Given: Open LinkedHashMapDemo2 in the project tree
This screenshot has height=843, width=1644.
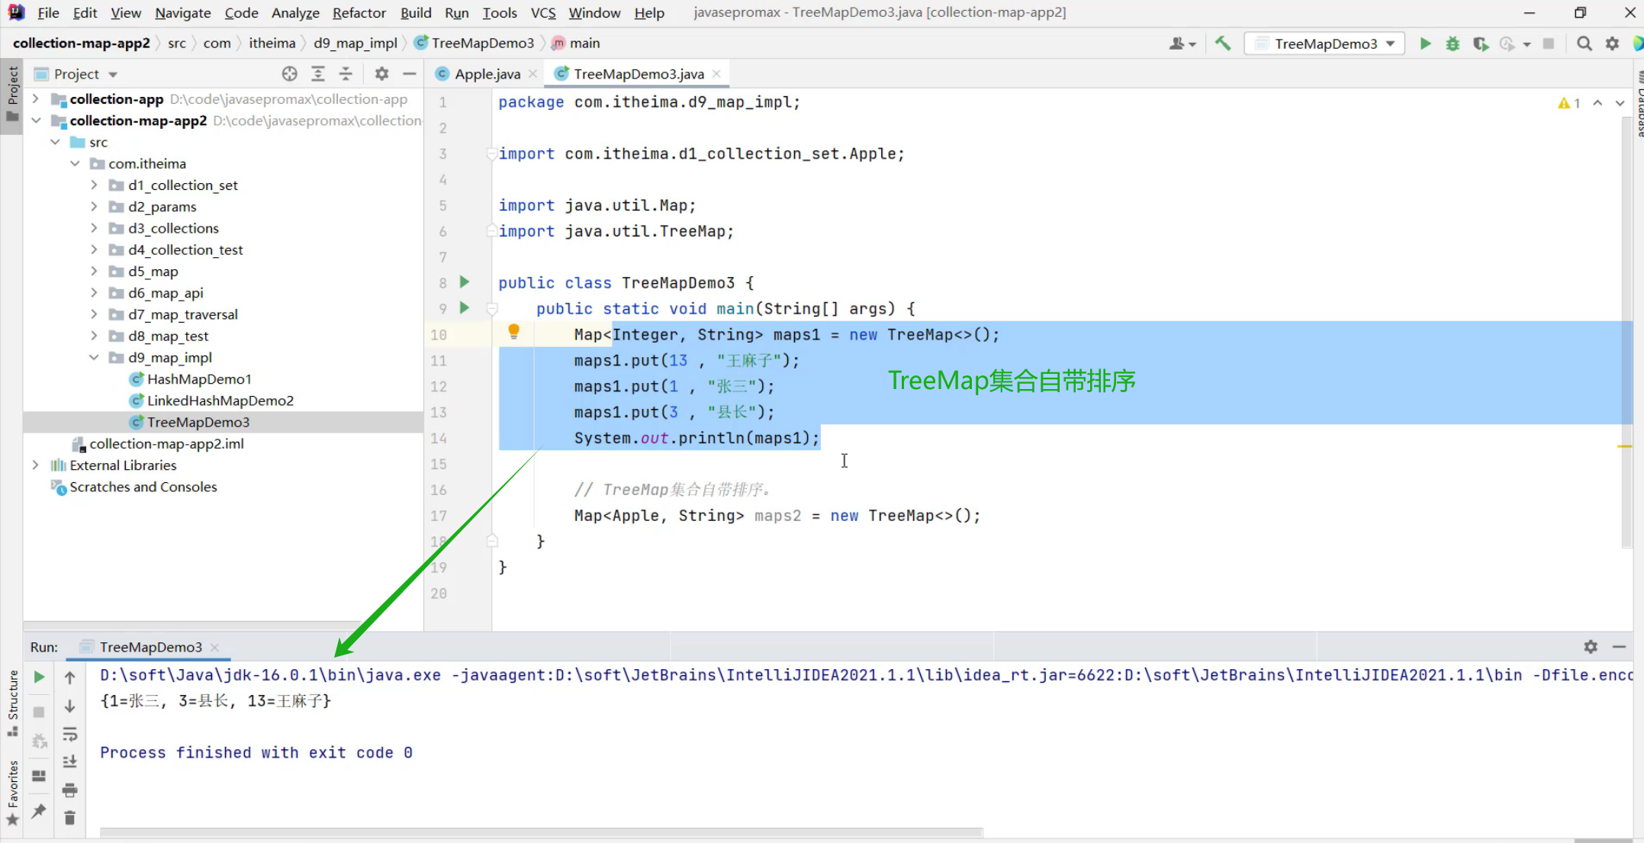Looking at the screenshot, I should pos(220,401).
